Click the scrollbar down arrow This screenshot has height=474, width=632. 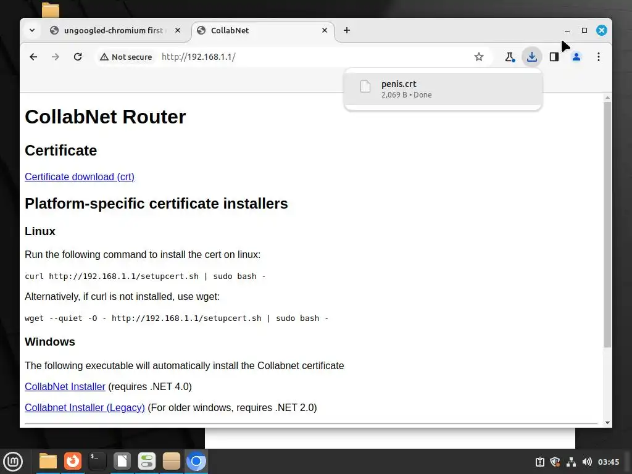coord(607,422)
